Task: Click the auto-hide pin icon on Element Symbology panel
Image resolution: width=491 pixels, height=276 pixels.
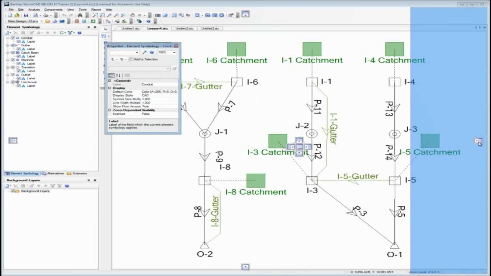Action: [89, 27]
